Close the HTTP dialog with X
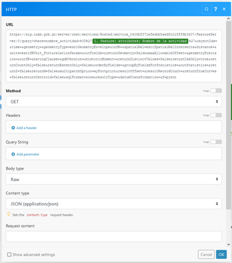Image resolution: width=232 pixels, height=263 pixels. [x=224, y=9]
